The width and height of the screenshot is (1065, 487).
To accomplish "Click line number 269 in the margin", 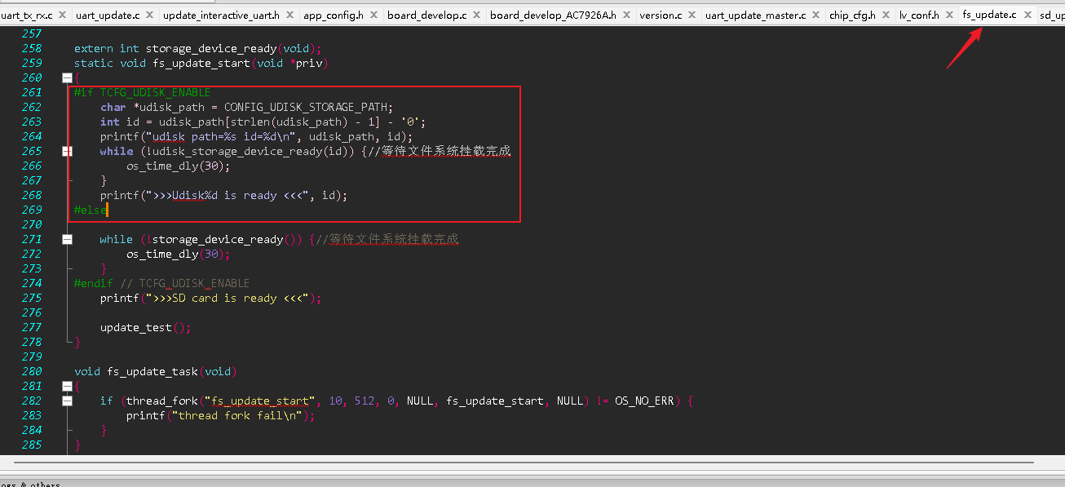I will (32, 210).
